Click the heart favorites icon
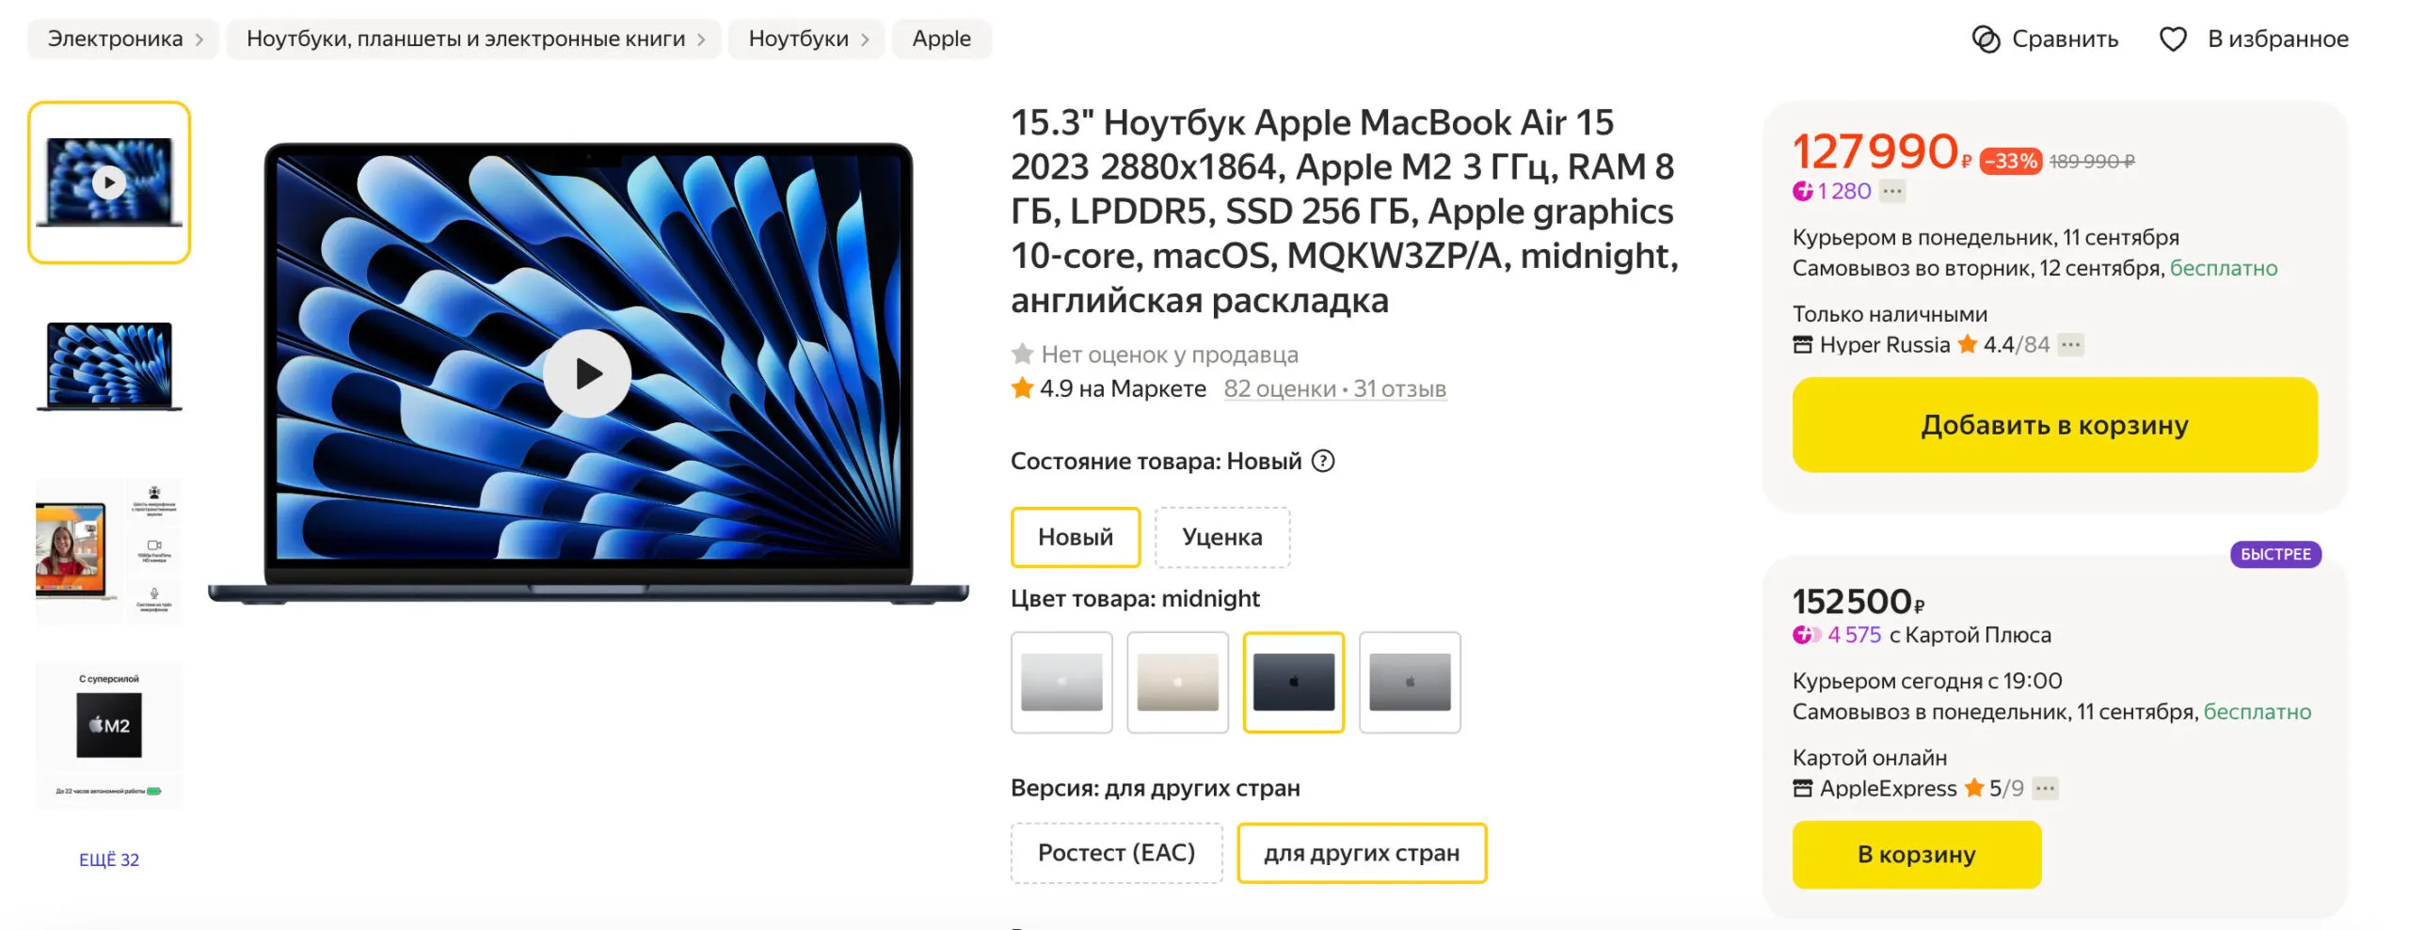 [x=2173, y=39]
